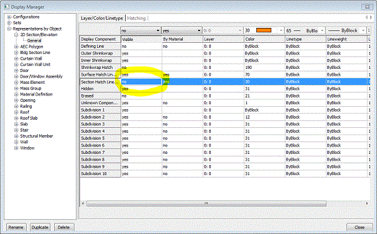
Task: Toggle Visible cell for Section Hatch Line
Action: (141, 82)
